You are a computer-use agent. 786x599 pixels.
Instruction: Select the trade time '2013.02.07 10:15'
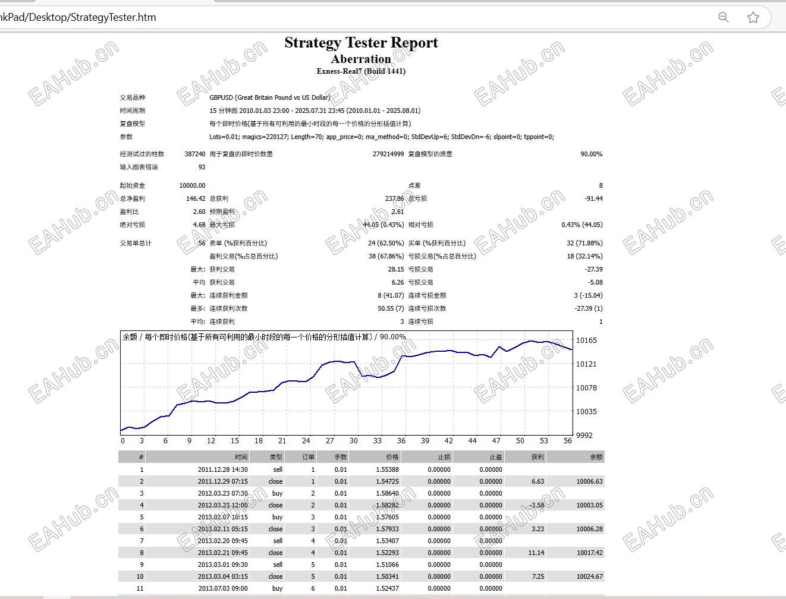pos(222,517)
